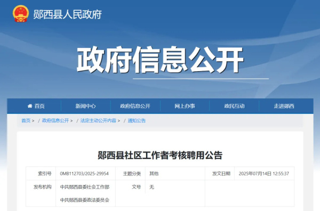
Task: Select 中共郧西县委政法委员会 text
Action: coord(85,200)
